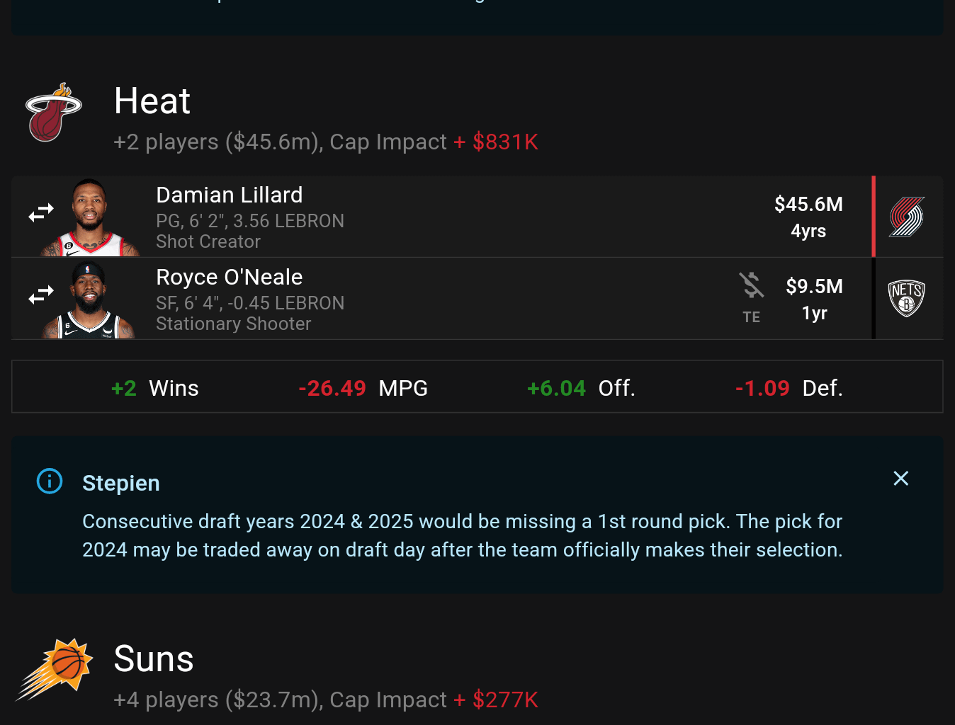Click the Nets logo on O'Neale's row
This screenshot has width=955, height=725.
(908, 298)
